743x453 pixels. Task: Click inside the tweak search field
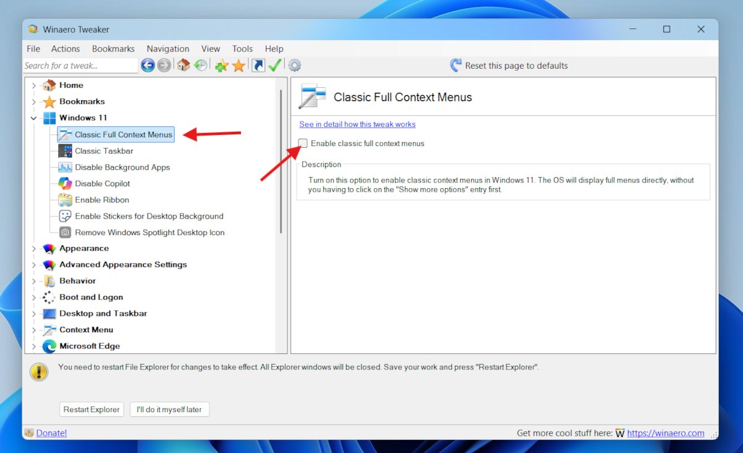(80, 65)
